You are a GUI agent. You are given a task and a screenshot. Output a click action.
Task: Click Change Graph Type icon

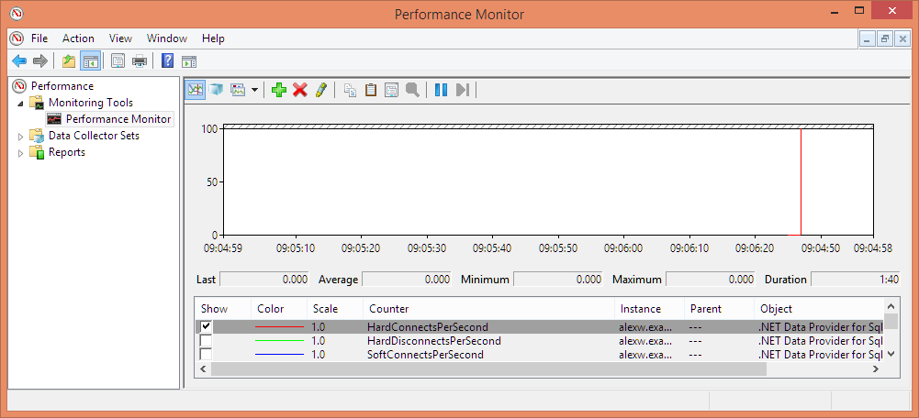(x=238, y=90)
